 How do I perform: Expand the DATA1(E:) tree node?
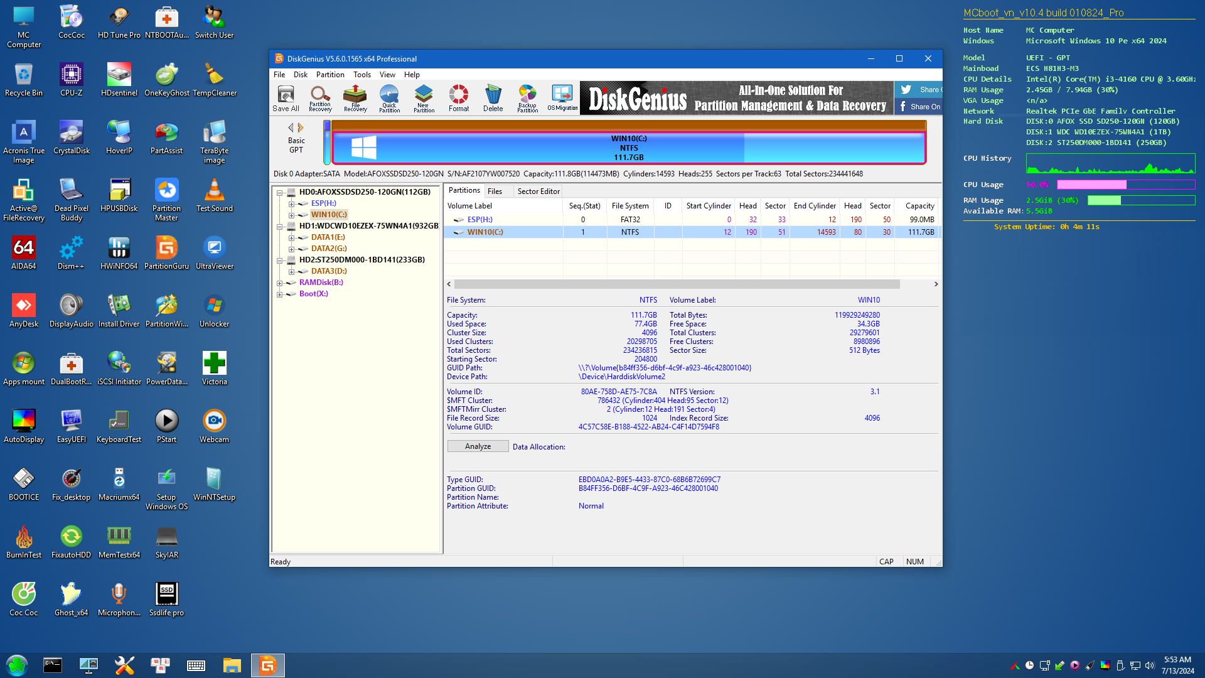pyautogui.click(x=292, y=237)
